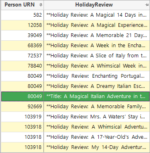Open review 'A Memorable 21 Day...'

pyautogui.click(x=97, y=35)
